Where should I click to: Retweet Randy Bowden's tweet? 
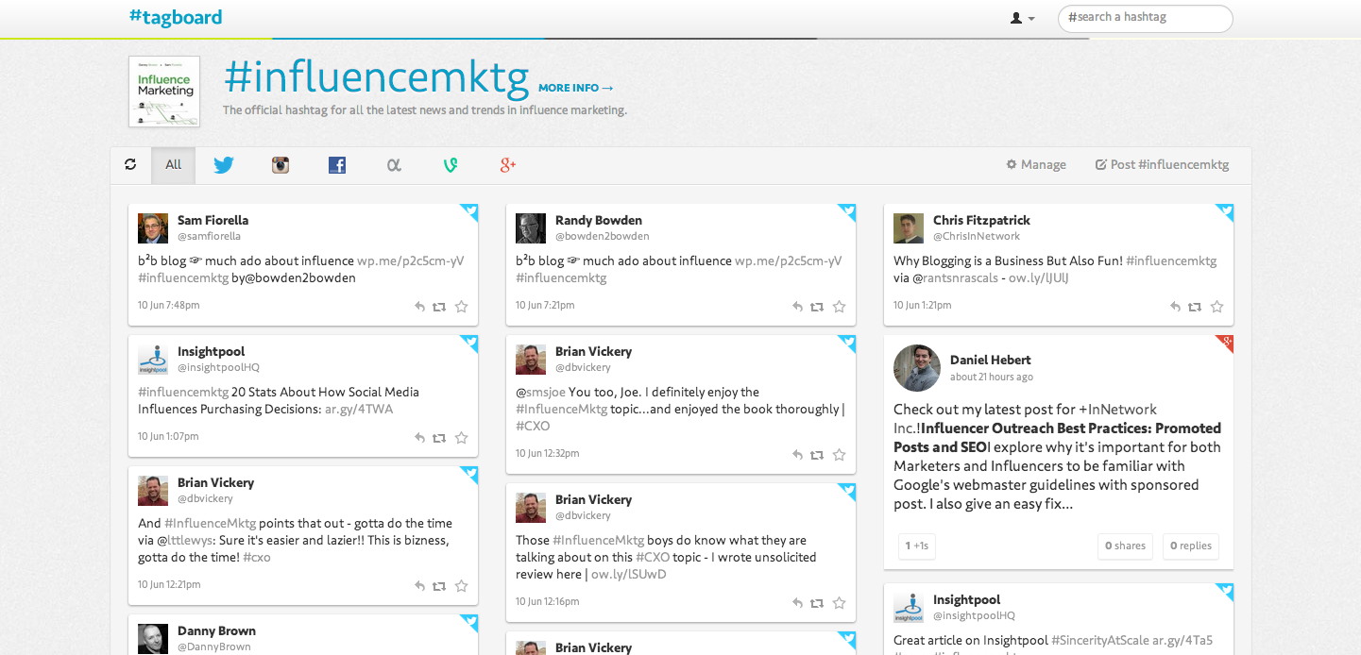pos(817,307)
